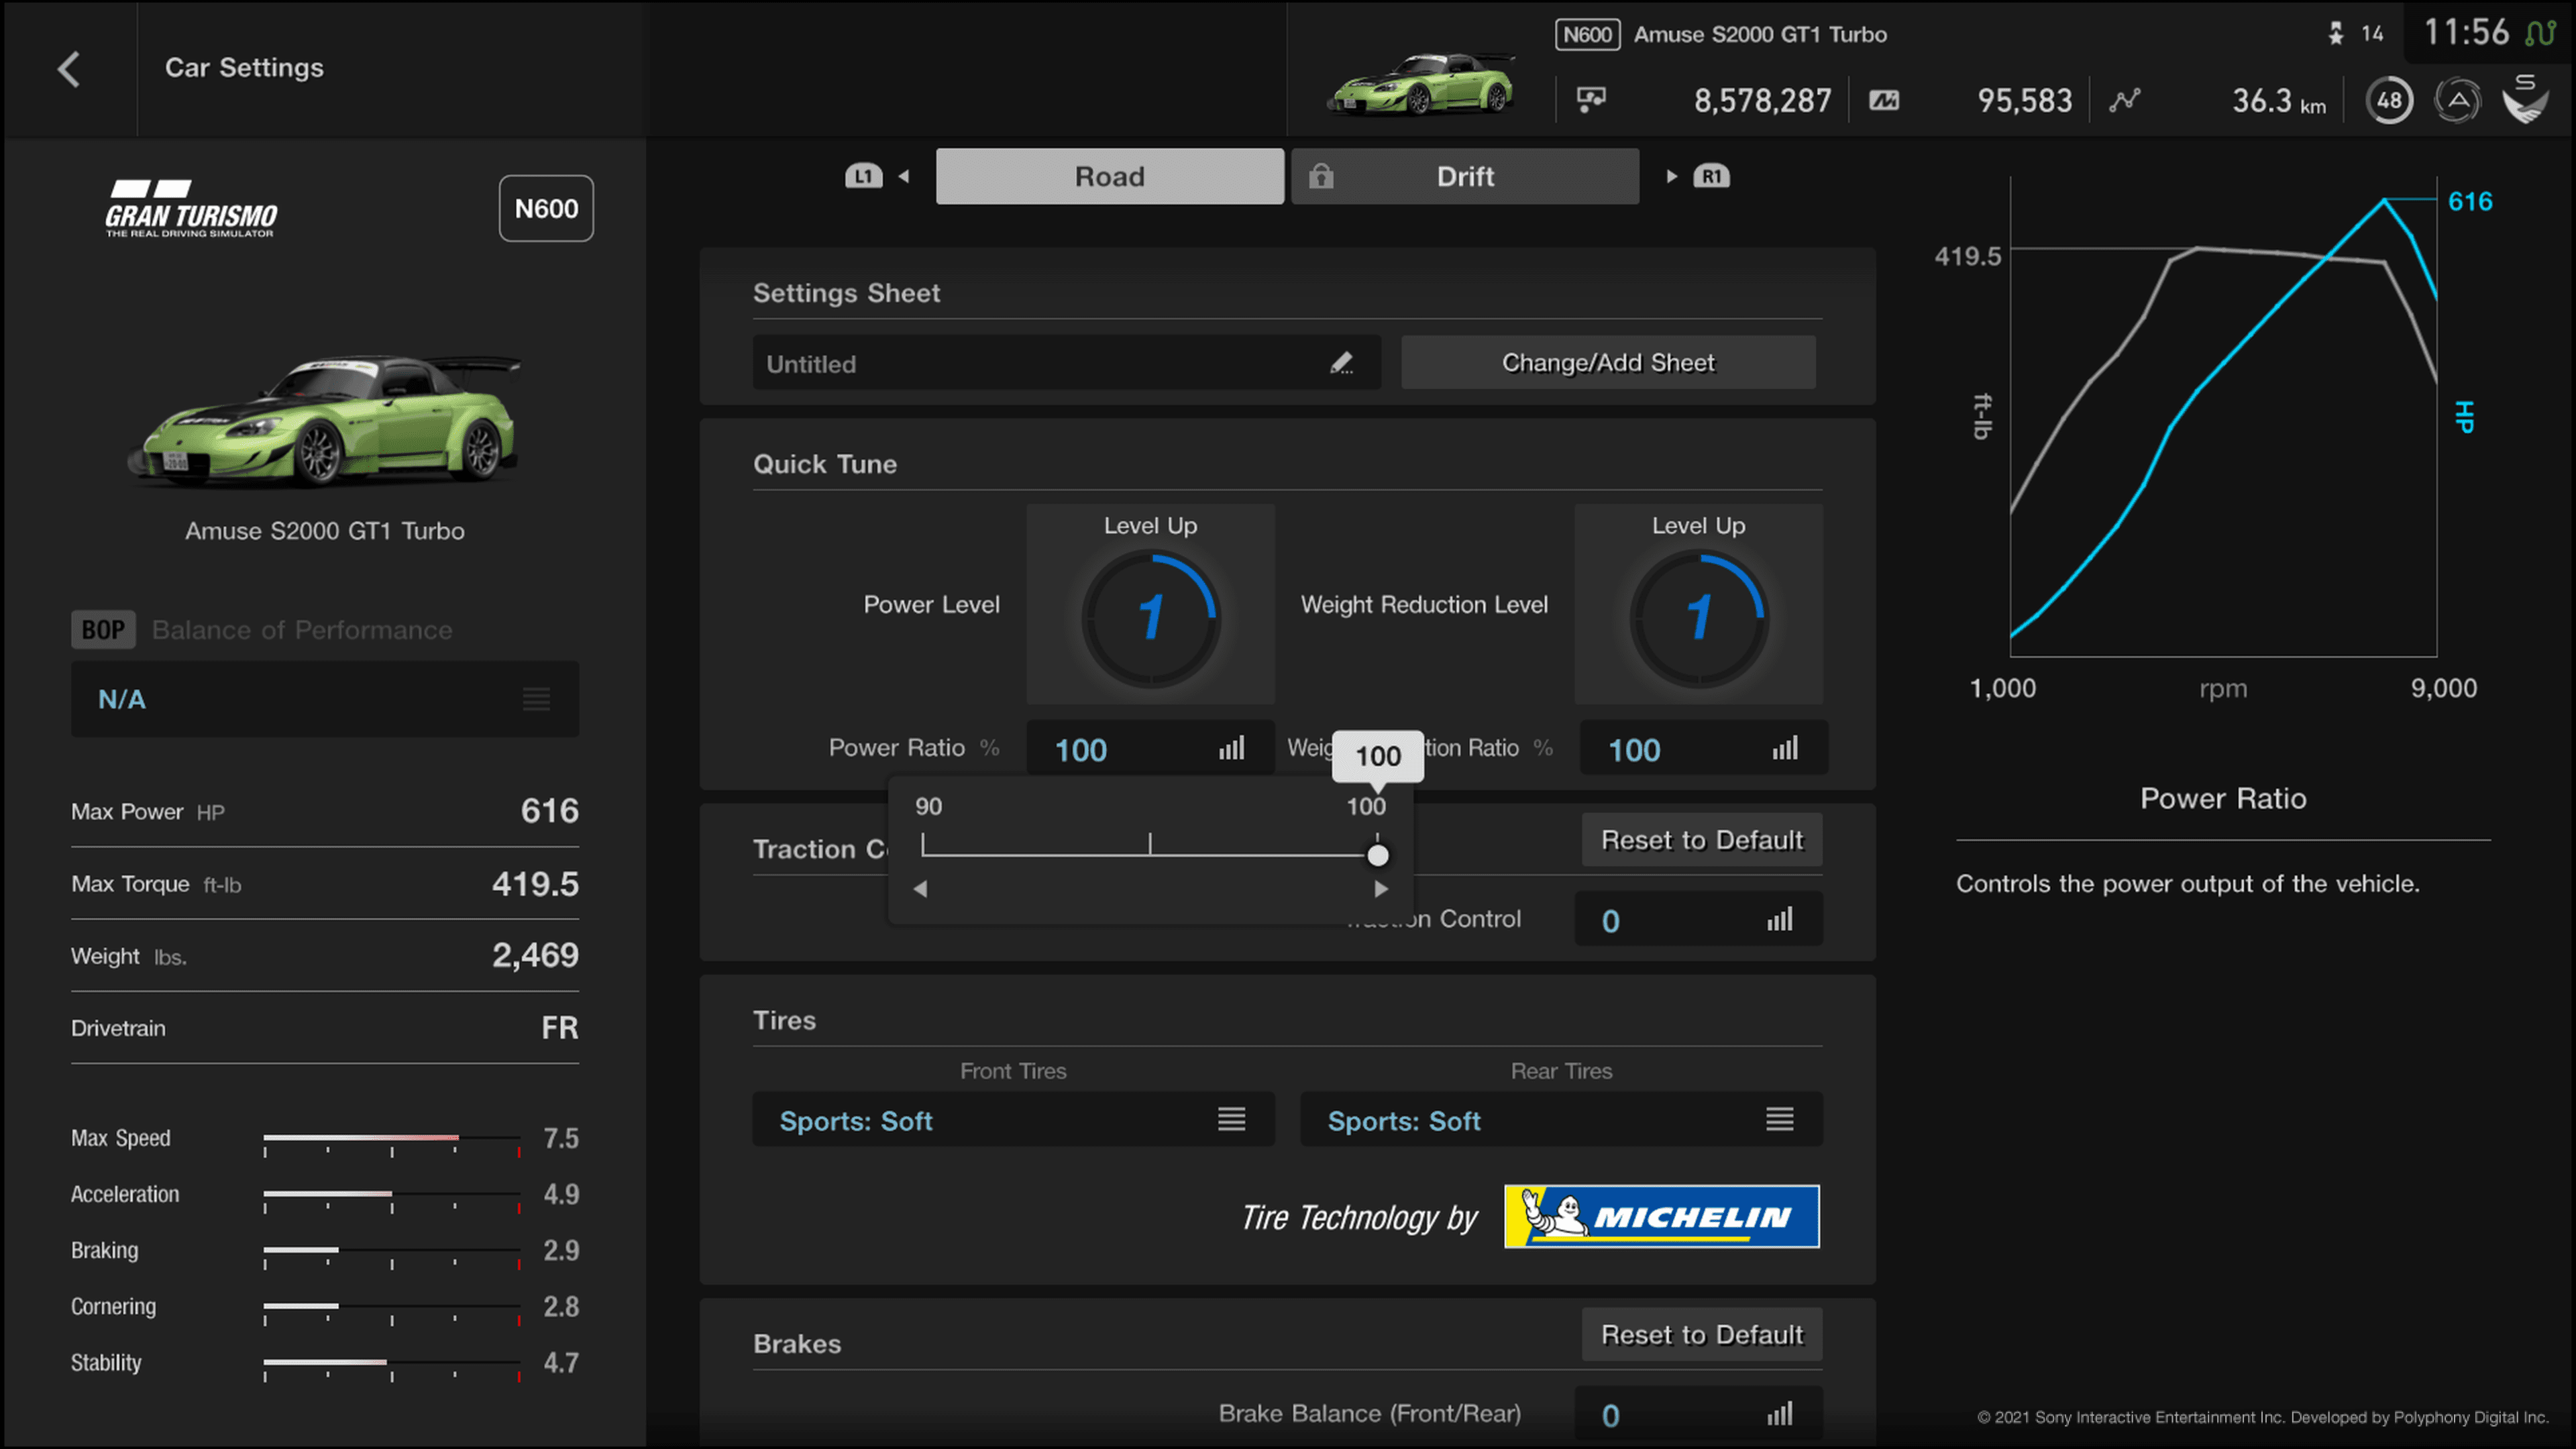
Task: Click the Weight 2,469 value
Action: 535,955
